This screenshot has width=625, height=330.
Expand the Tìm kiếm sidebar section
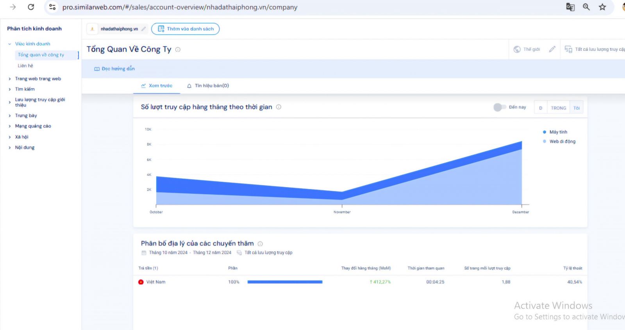pos(25,89)
